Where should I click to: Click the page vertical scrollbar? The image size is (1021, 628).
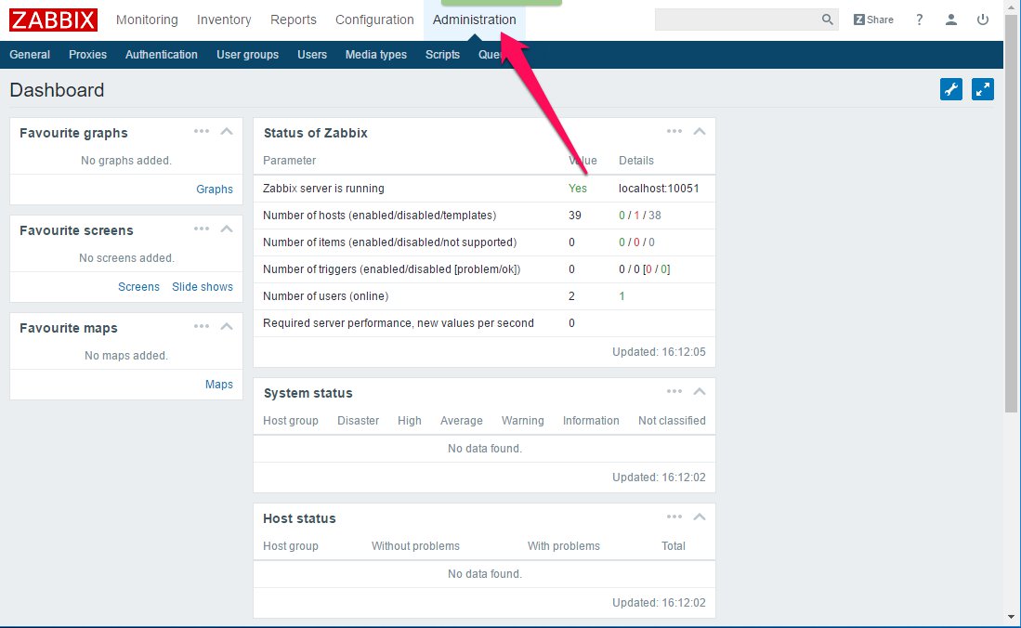(1011, 212)
